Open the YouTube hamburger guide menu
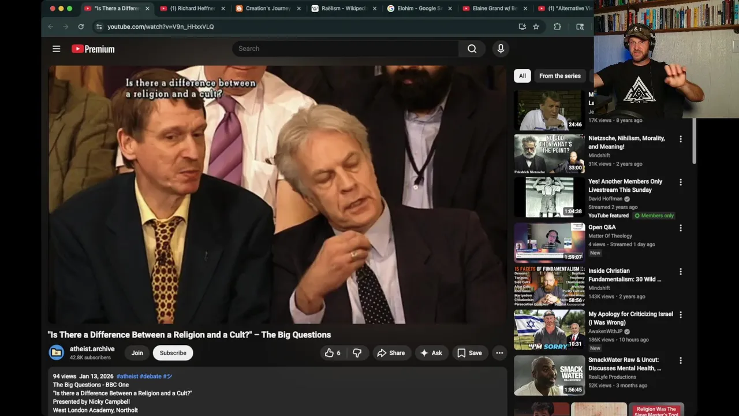The image size is (739, 416). [x=56, y=49]
